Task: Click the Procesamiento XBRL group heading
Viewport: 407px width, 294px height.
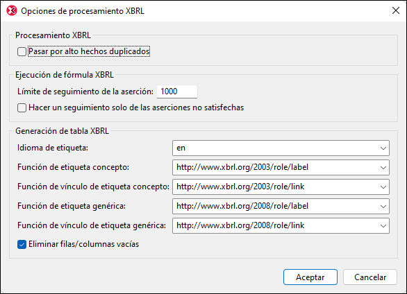Action: pyautogui.click(x=53, y=35)
